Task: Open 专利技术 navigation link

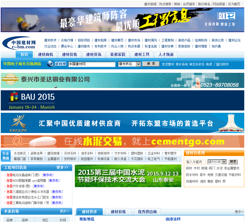Action: tap(100, 46)
